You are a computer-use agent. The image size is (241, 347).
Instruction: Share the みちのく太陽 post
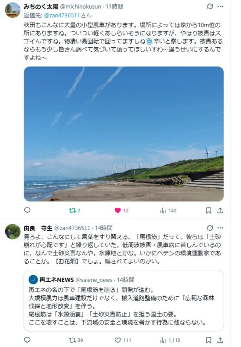click(x=220, y=210)
